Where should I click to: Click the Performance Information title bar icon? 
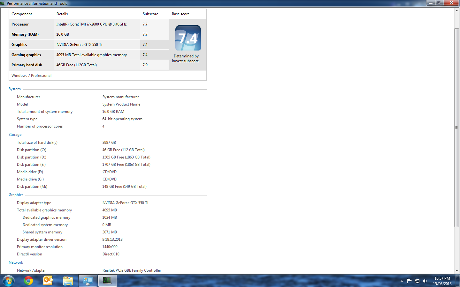click(x=3, y=3)
